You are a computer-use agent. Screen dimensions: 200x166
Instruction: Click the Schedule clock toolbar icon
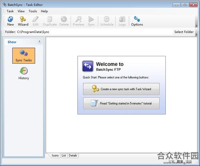107,21
